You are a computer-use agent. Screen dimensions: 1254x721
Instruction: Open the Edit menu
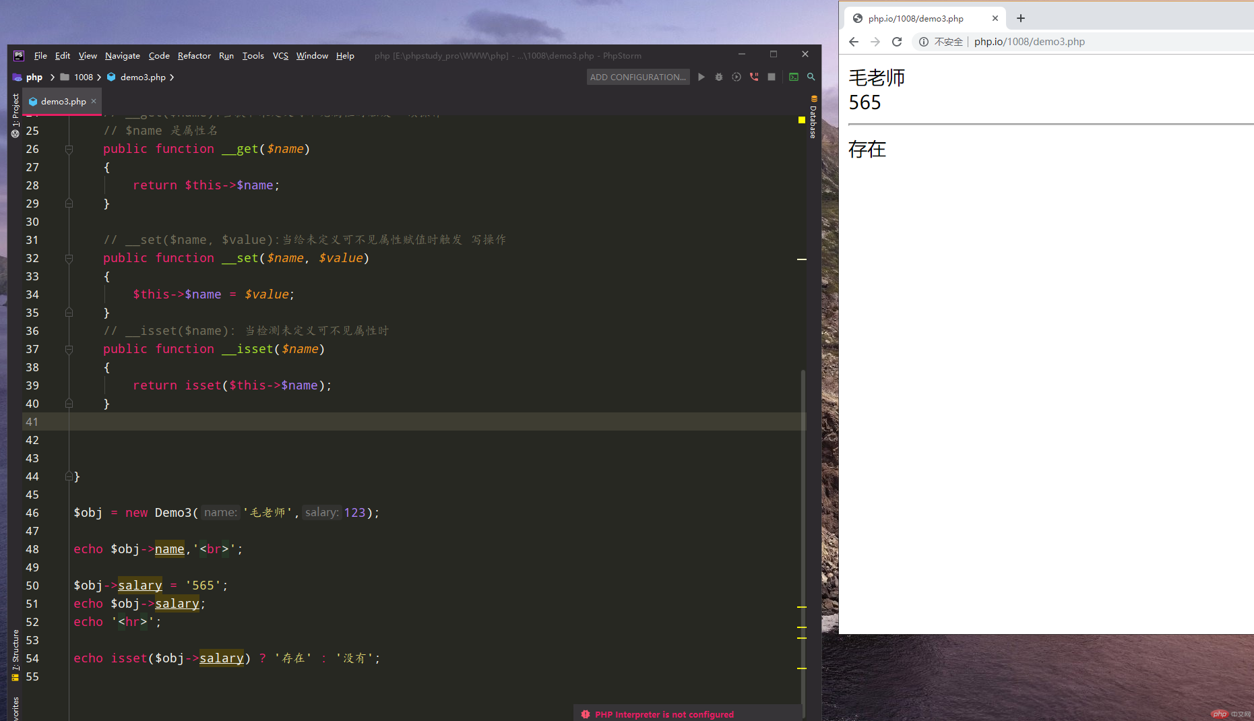[x=63, y=55]
